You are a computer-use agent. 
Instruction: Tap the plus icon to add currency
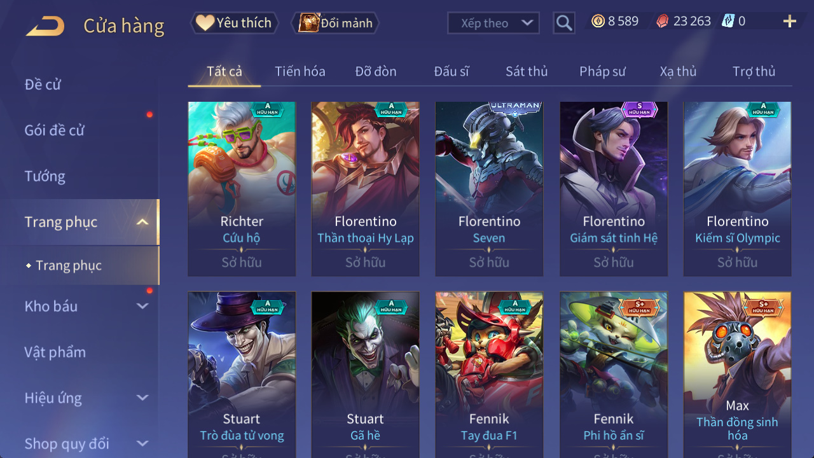click(790, 22)
